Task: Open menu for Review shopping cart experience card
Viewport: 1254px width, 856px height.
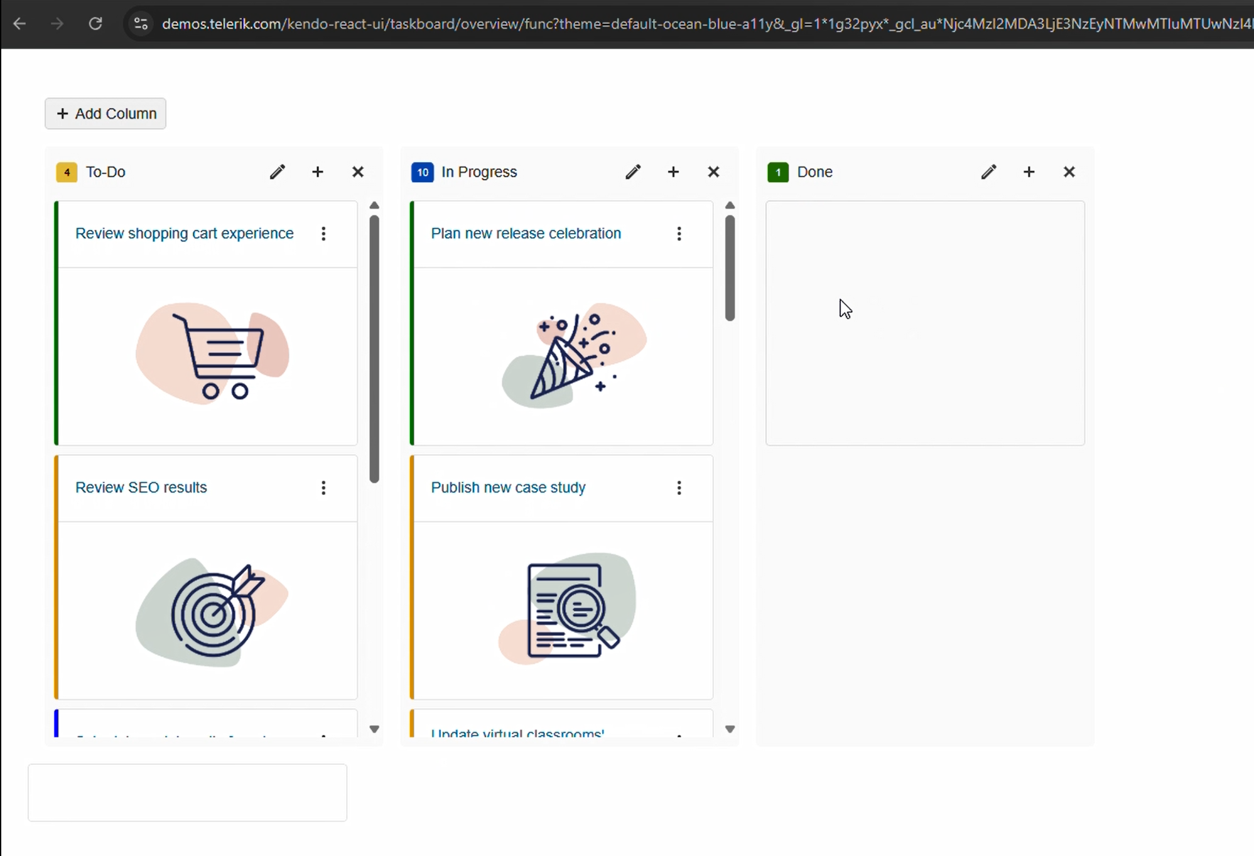Action: (x=323, y=234)
